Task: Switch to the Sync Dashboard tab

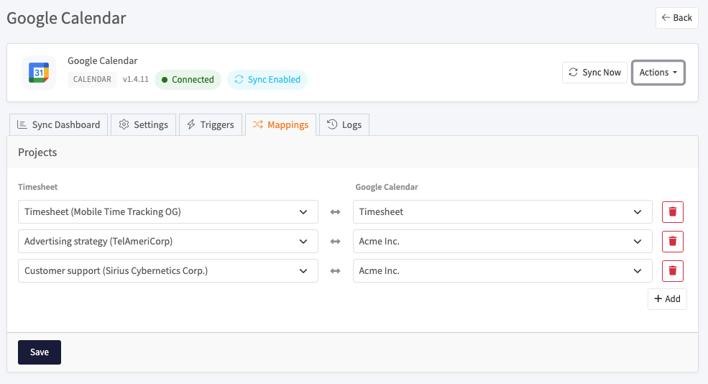Action: [x=59, y=124]
